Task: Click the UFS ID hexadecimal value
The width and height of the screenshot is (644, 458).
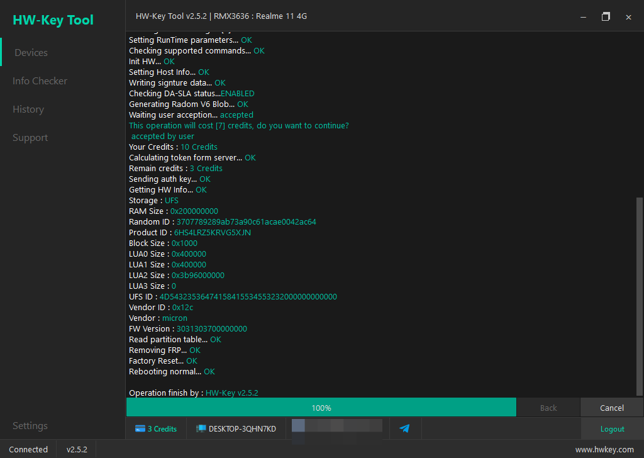Action: (248, 296)
